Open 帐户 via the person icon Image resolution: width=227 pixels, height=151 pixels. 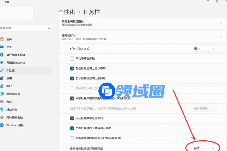click(2, 86)
